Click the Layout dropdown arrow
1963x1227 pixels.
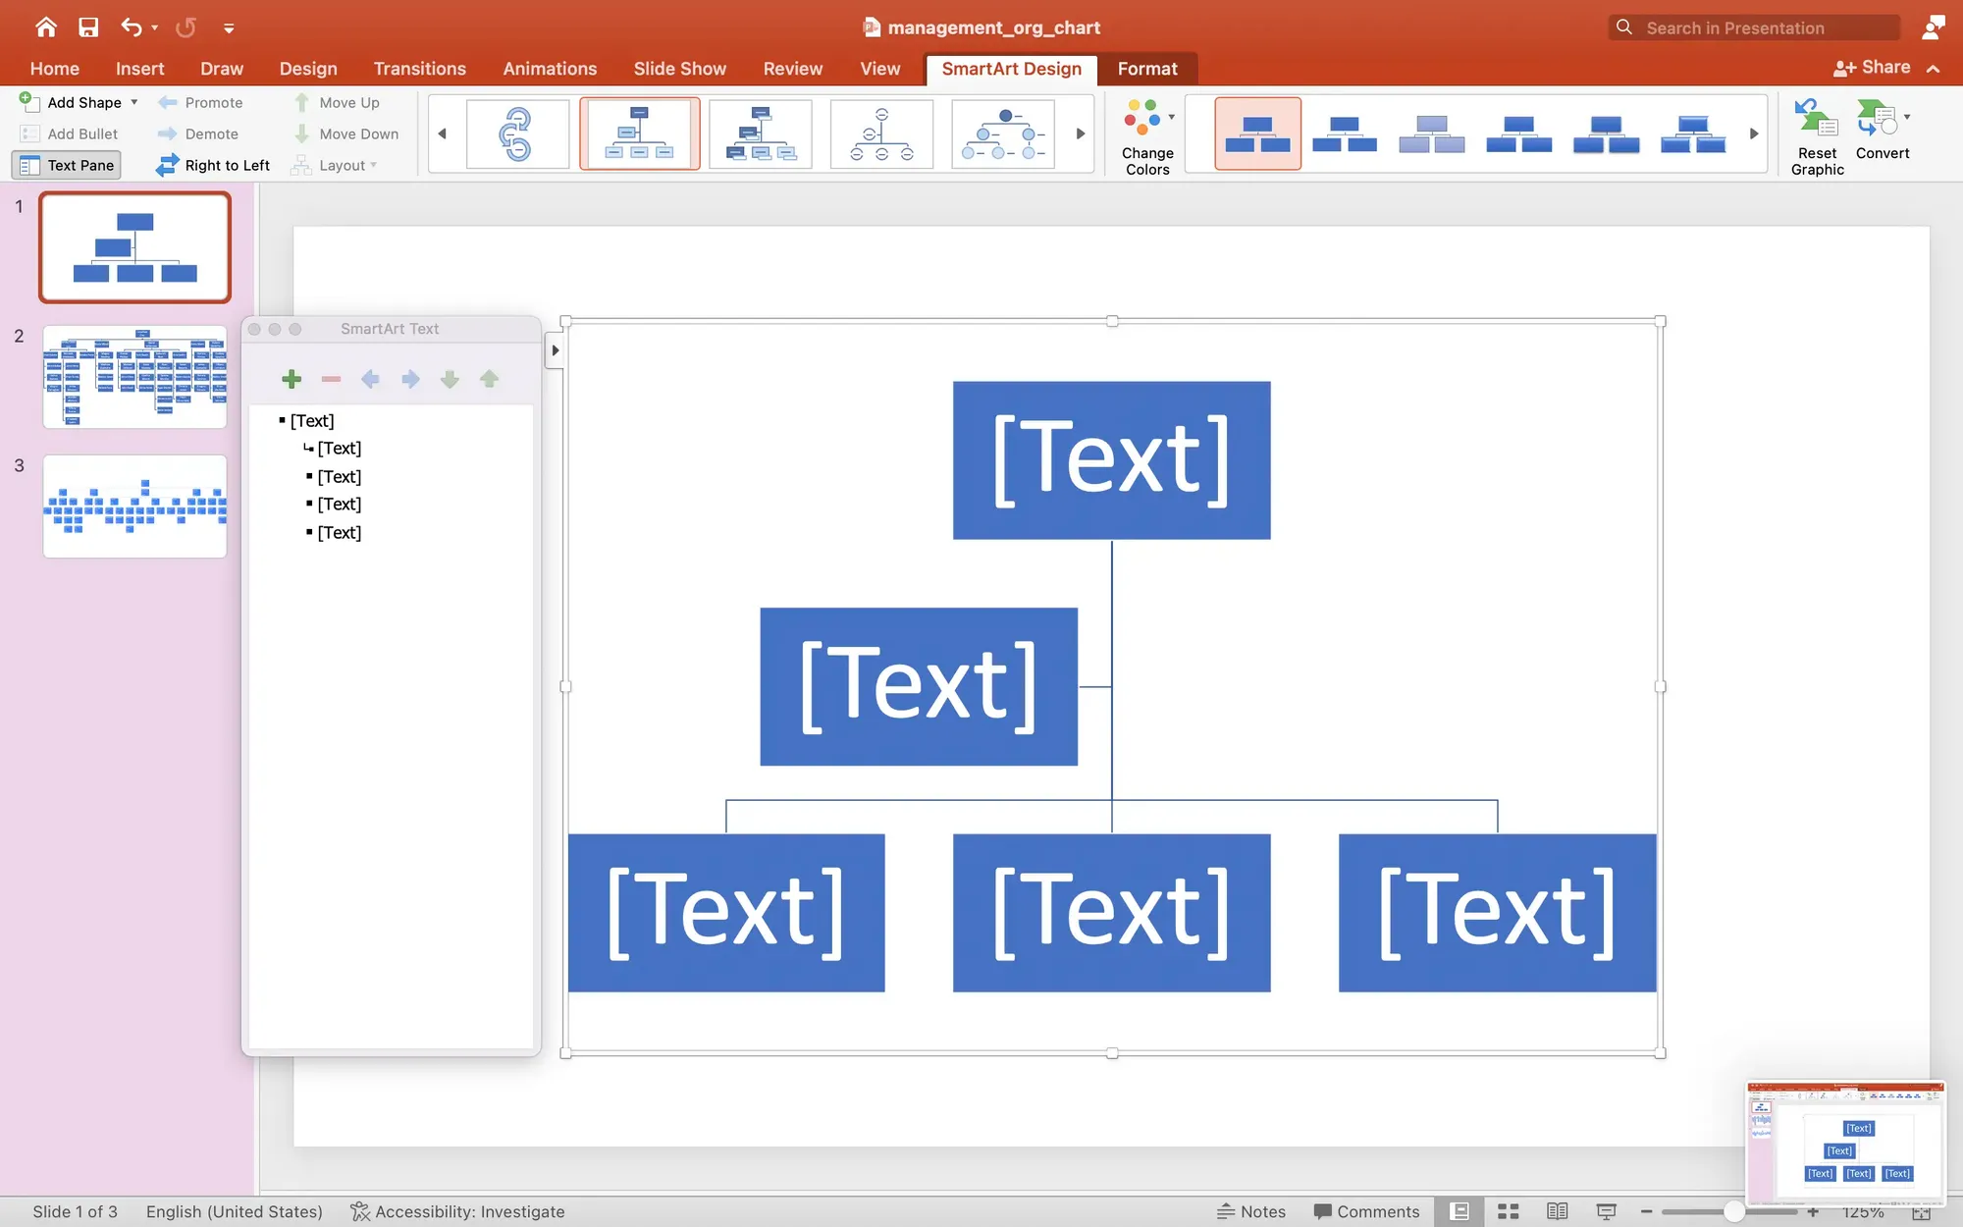coord(375,165)
